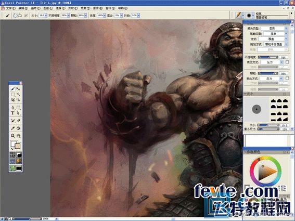Select the Rectangular Selection tool
The height and width of the screenshot is (221, 295).
click(x=13, y=94)
